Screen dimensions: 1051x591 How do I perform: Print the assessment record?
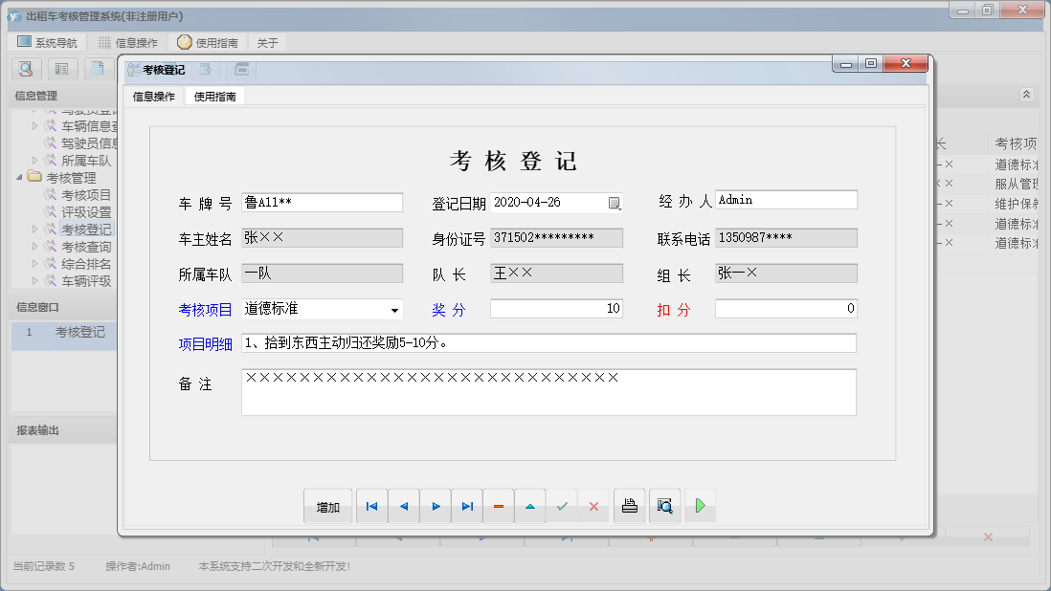click(x=629, y=506)
